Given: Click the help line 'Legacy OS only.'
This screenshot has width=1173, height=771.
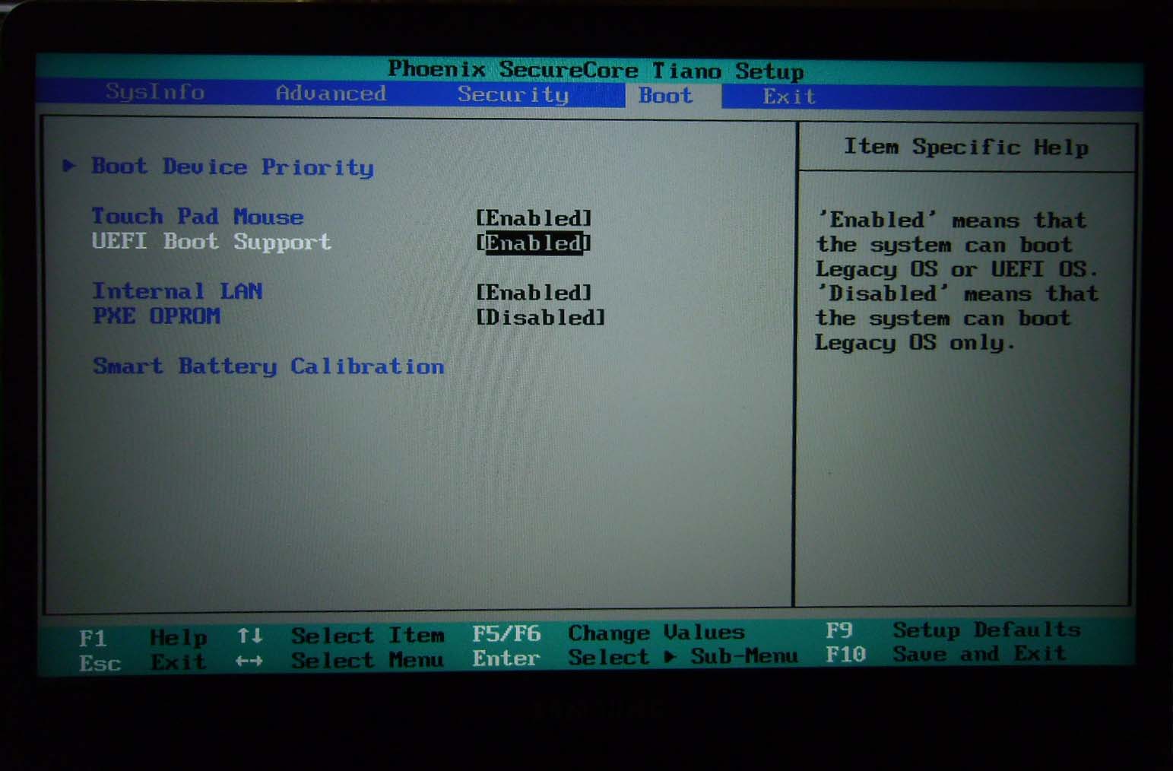Looking at the screenshot, I should pyautogui.click(x=915, y=343).
